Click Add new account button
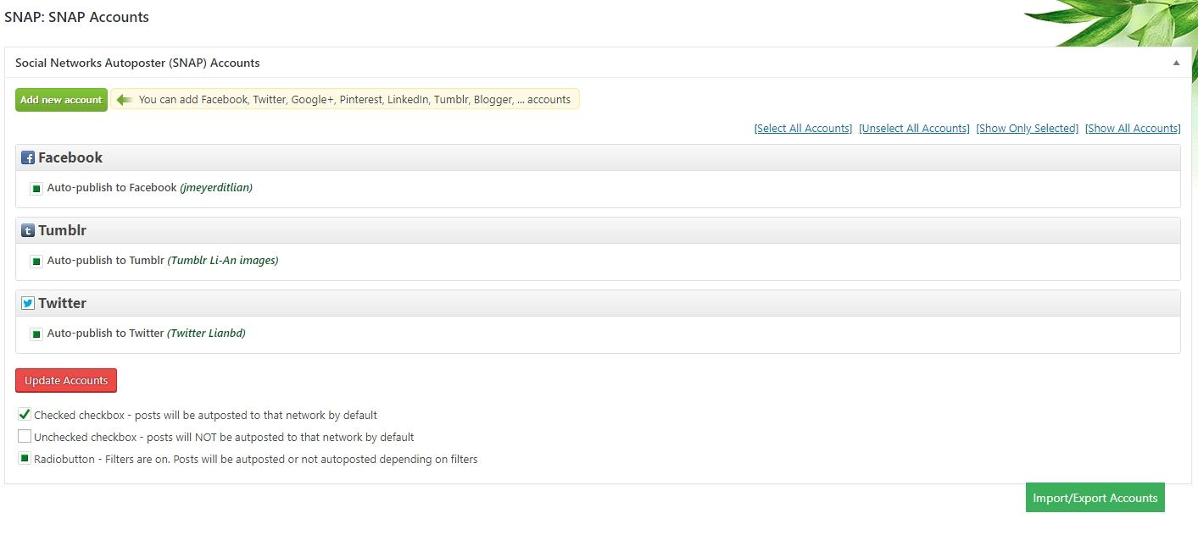Viewport: 1198px width, 535px height. tap(61, 100)
